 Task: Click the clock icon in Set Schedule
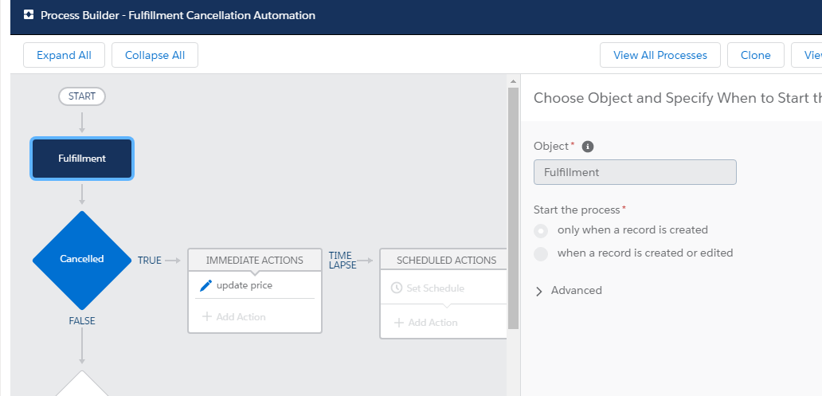coord(397,288)
